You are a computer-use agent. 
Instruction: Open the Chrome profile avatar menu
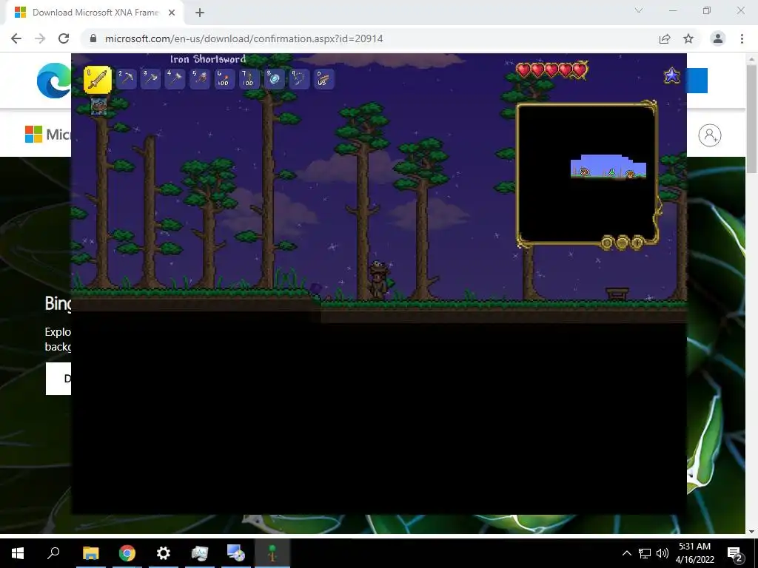coord(718,38)
